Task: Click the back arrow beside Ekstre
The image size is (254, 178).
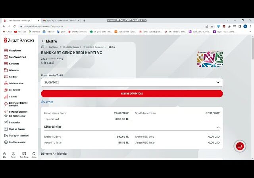Action: click(x=42, y=41)
